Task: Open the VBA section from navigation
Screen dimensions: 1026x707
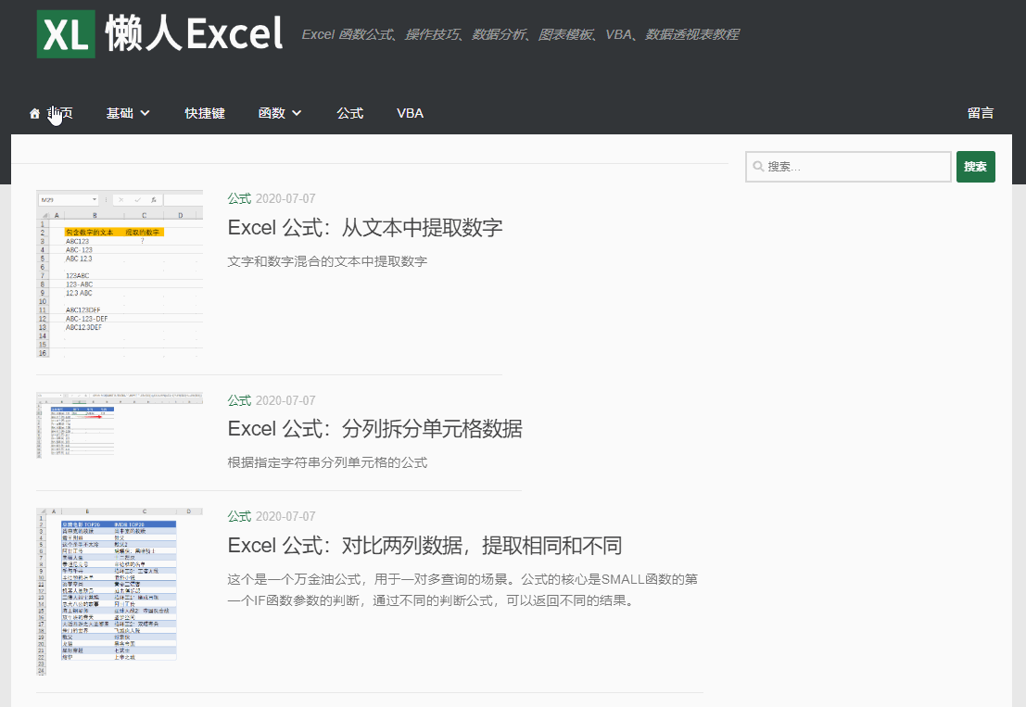Action: [410, 113]
